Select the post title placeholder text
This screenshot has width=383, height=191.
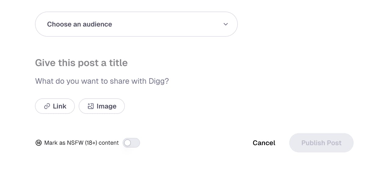click(81, 63)
